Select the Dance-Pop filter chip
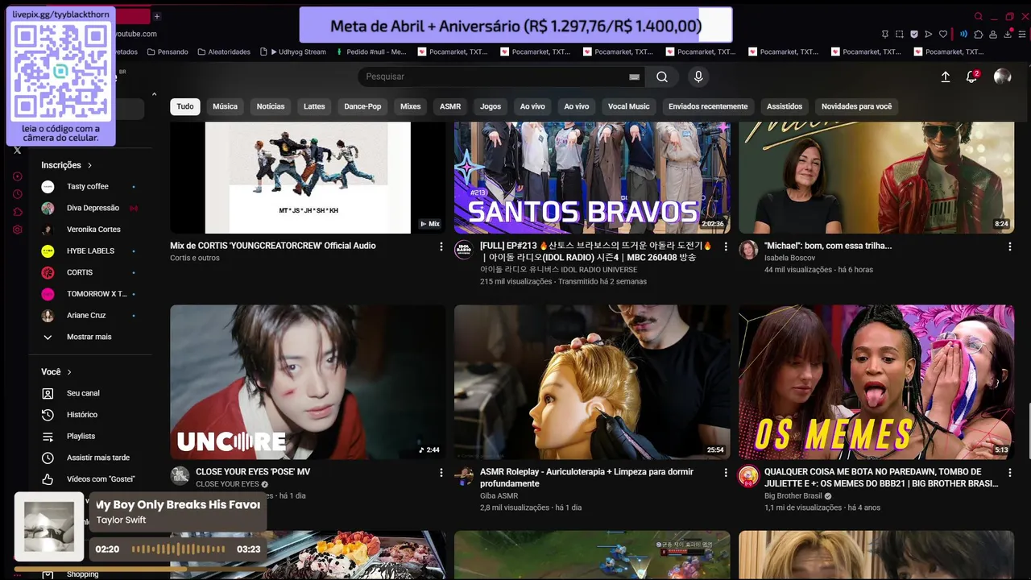Image resolution: width=1031 pixels, height=580 pixels. click(x=362, y=106)
